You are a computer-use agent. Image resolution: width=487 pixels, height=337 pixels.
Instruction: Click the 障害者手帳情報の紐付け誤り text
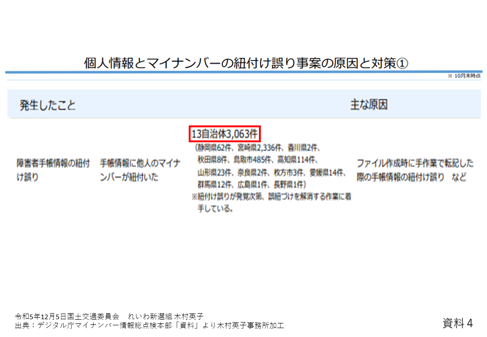53,170
